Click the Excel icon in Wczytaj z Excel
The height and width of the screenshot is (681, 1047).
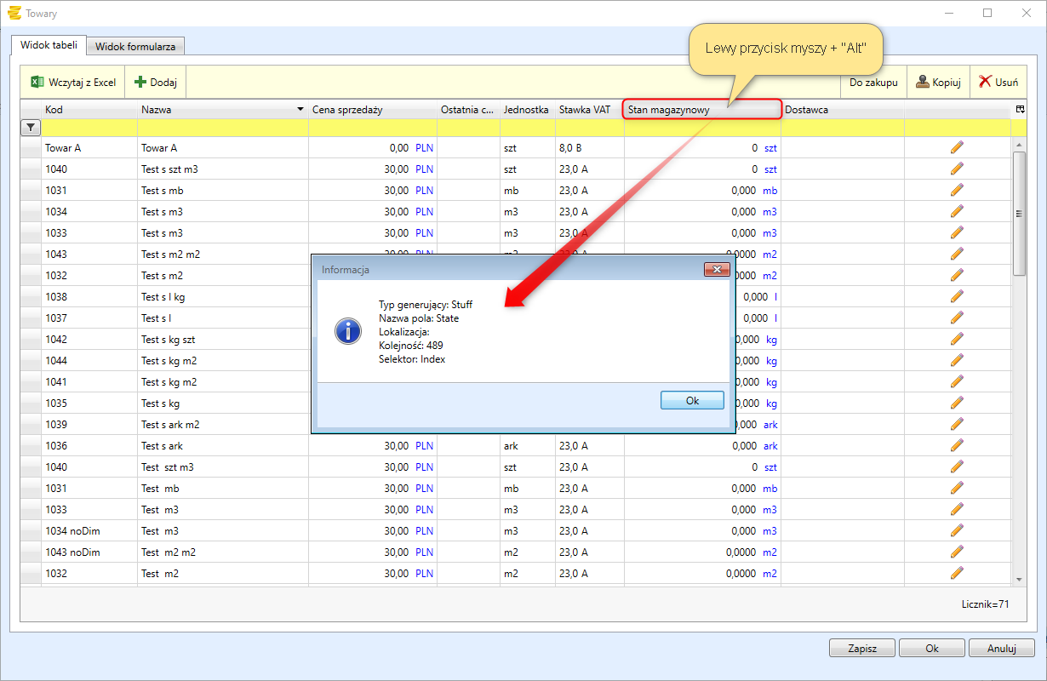pyautogui.click(x=37, y=83)
